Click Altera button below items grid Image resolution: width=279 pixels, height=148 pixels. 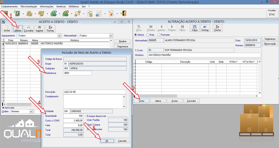click(158, 101)
